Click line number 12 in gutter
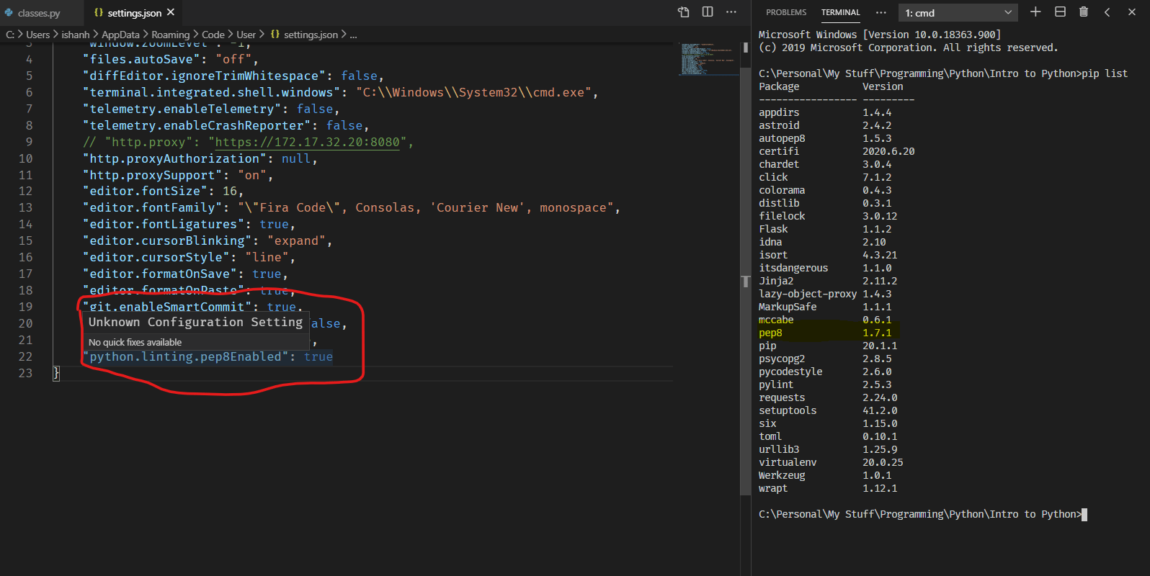The width and height of the screenshot is (1150, 576). (x=25, y=191)
